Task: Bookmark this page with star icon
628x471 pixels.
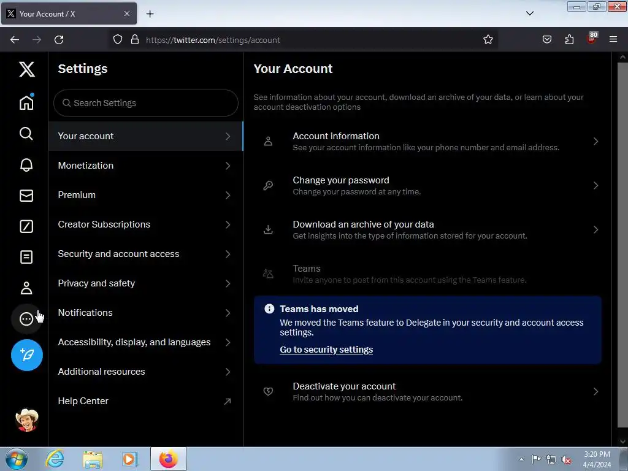Action: 488,39
